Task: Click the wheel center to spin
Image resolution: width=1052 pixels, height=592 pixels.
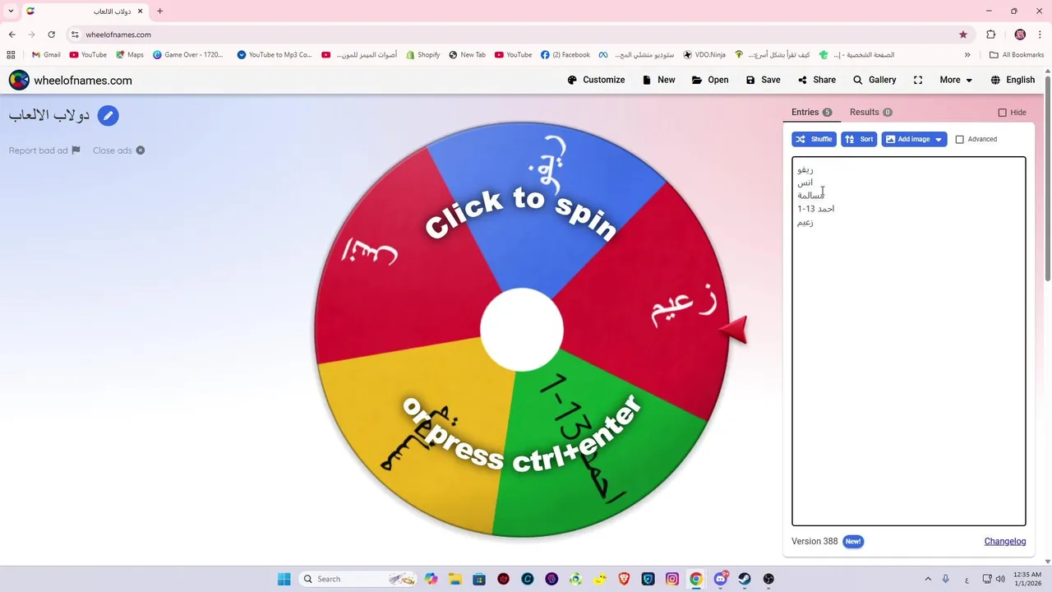Action: tap(522, 331)
